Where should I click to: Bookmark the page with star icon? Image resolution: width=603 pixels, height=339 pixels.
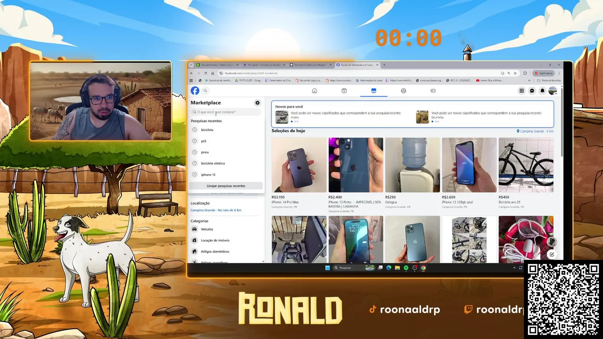(x=515, y=73)
